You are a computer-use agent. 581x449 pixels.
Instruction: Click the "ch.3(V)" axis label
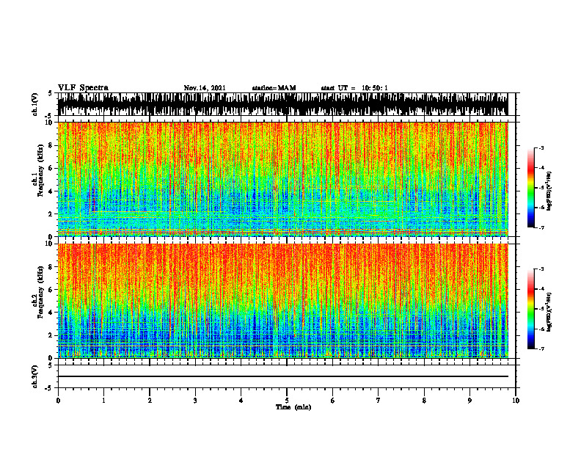pos(35,376)
